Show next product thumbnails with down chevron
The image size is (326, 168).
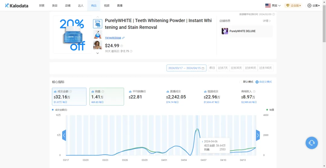tap(97, 53)
